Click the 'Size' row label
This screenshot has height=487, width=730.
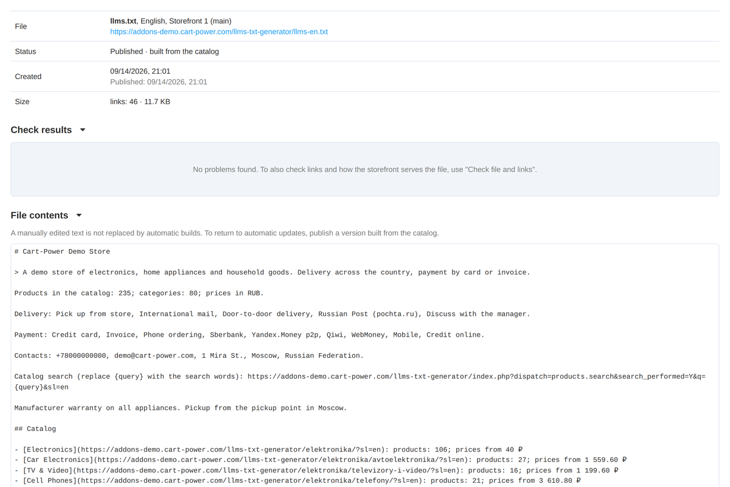point(22,102)
